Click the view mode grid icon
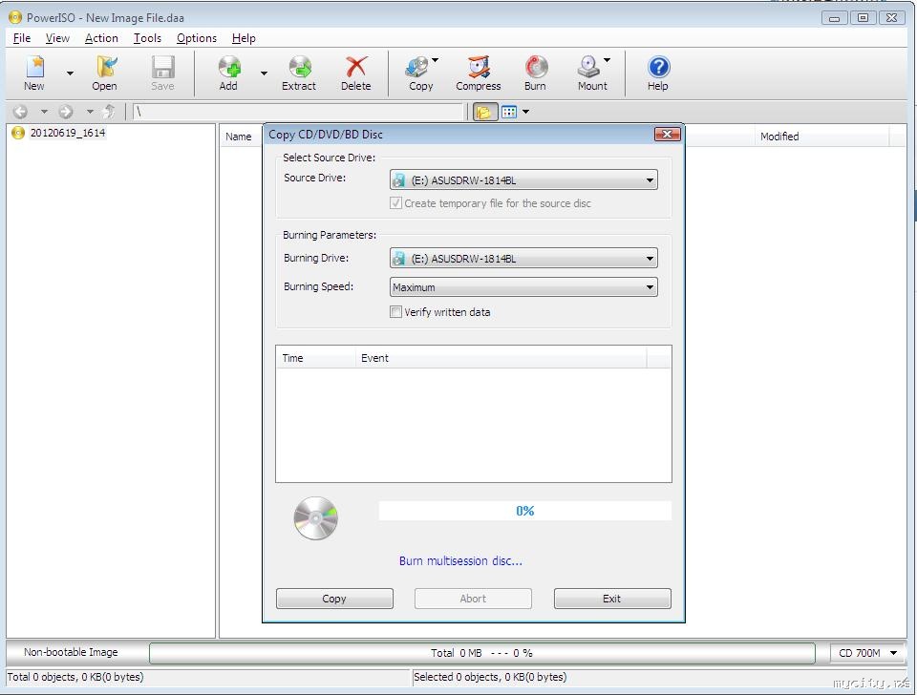The image size is (917, 695). (x=509, y=112)
